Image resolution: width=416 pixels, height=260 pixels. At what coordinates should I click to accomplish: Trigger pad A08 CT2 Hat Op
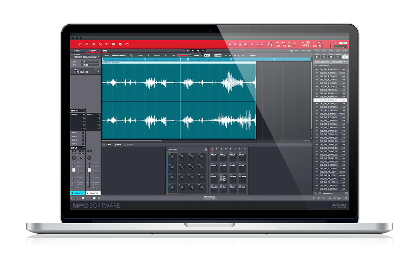point(242,179)
